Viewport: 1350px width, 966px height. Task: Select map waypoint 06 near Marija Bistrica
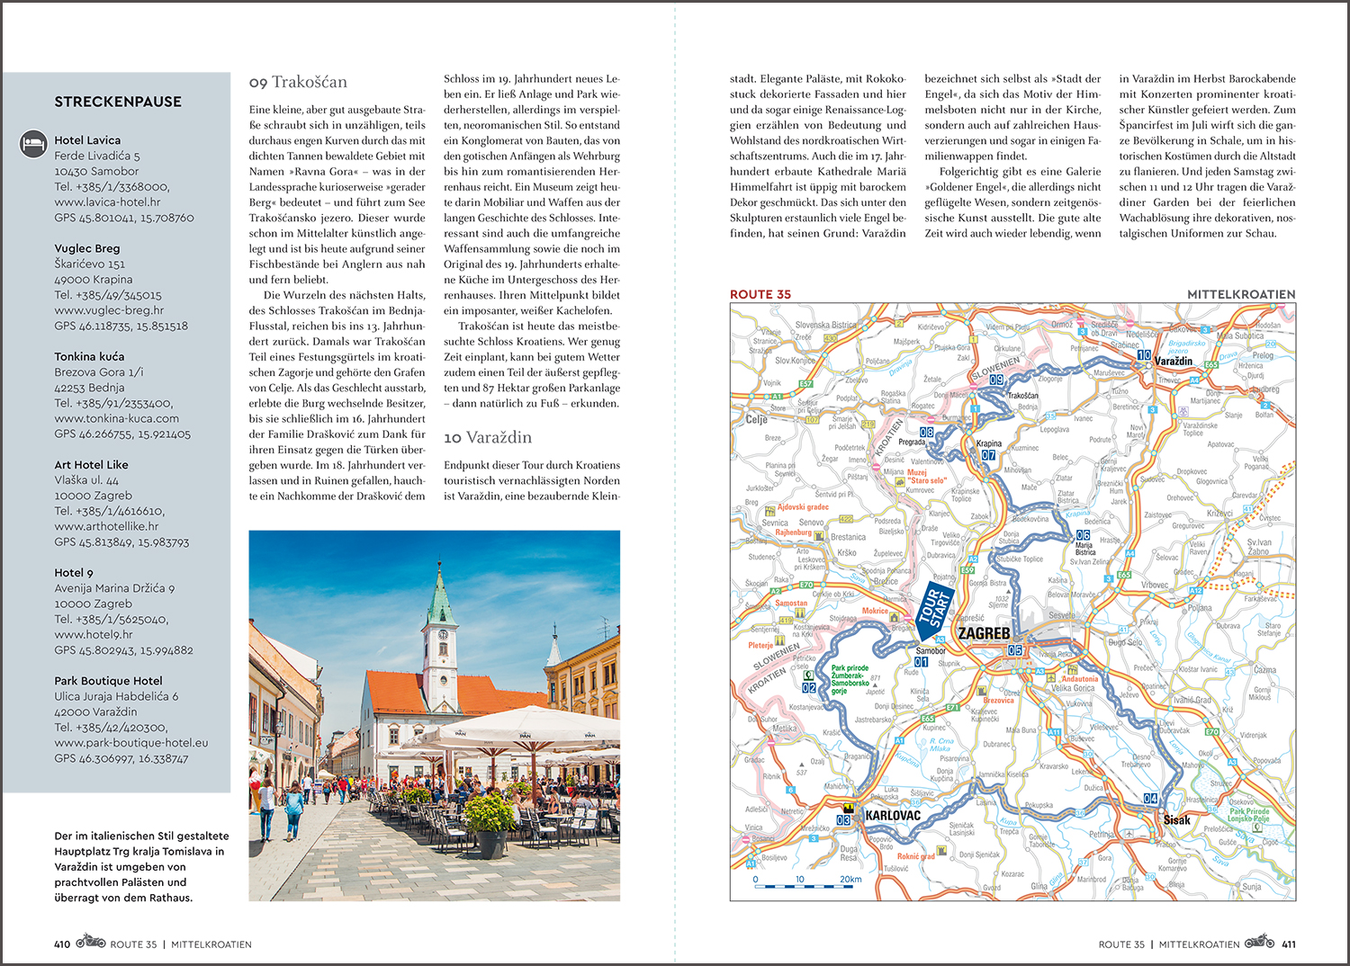click(1083, 535)
